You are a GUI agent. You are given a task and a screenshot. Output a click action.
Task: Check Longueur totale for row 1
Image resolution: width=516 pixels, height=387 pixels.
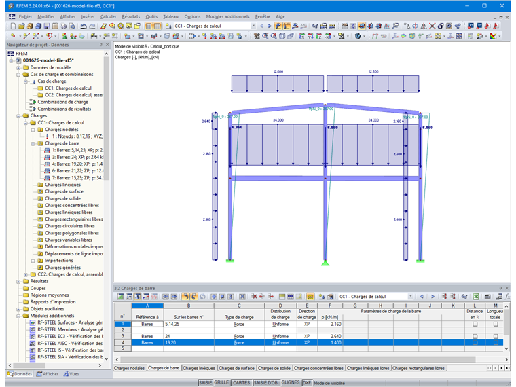tap(496, 324)
